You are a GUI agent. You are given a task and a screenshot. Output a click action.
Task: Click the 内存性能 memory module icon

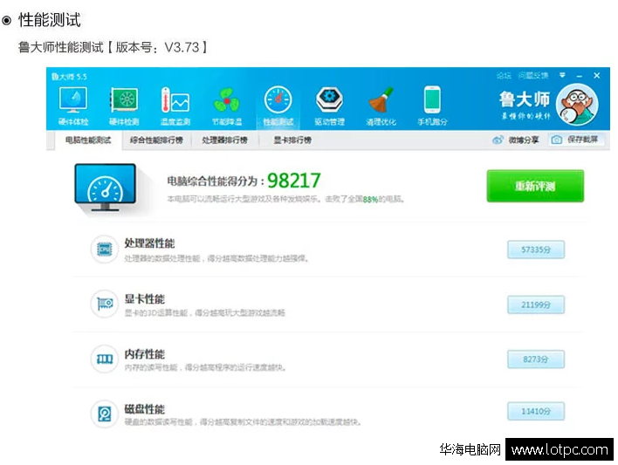coord(104,359)
